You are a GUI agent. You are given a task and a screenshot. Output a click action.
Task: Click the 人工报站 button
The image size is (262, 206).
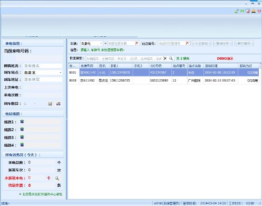(202, 43)
